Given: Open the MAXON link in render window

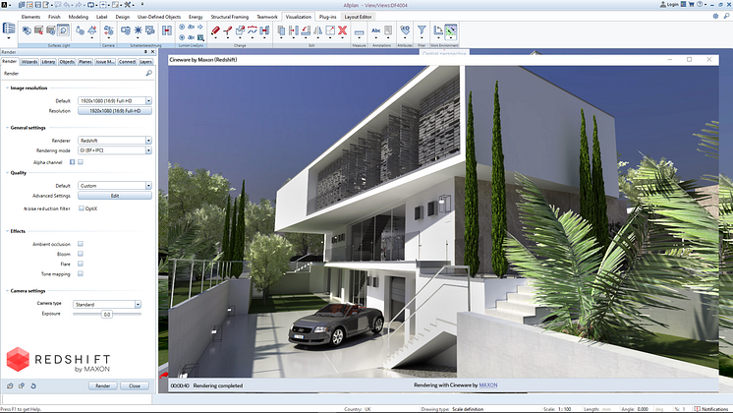Looking at the screenshot, I should (488, 384).
